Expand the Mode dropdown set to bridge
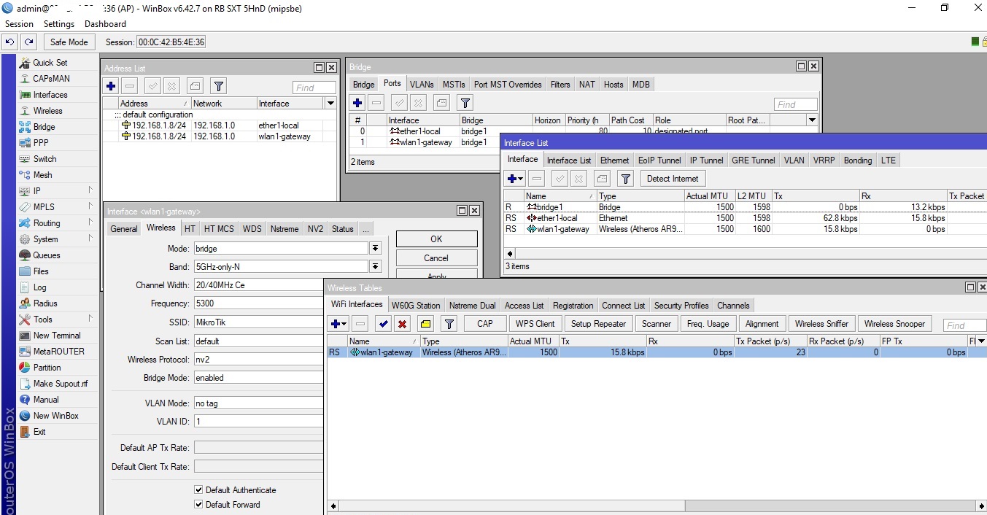Viewport: 987px width, 515px height. (376, 249)
